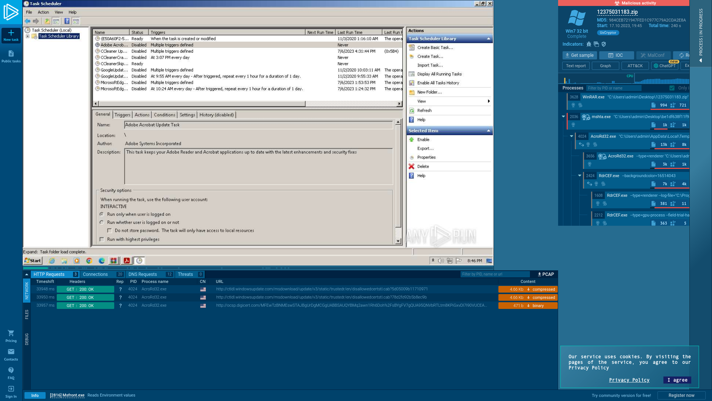Click the Refresh action
The width and height of the screenshot is (712, 401).
[424, 111]
